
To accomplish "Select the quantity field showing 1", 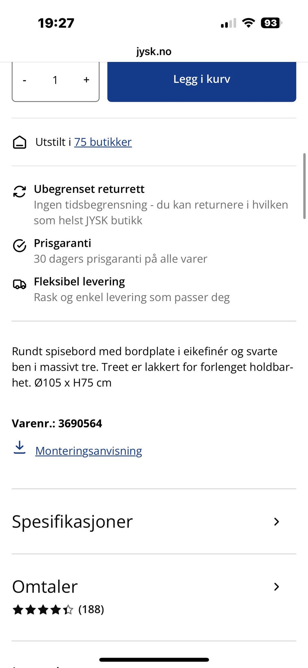I will (55, 80).
